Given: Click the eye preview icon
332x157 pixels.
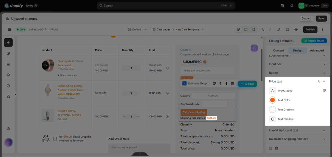Looking at the screenshot, I should [296, 29].
